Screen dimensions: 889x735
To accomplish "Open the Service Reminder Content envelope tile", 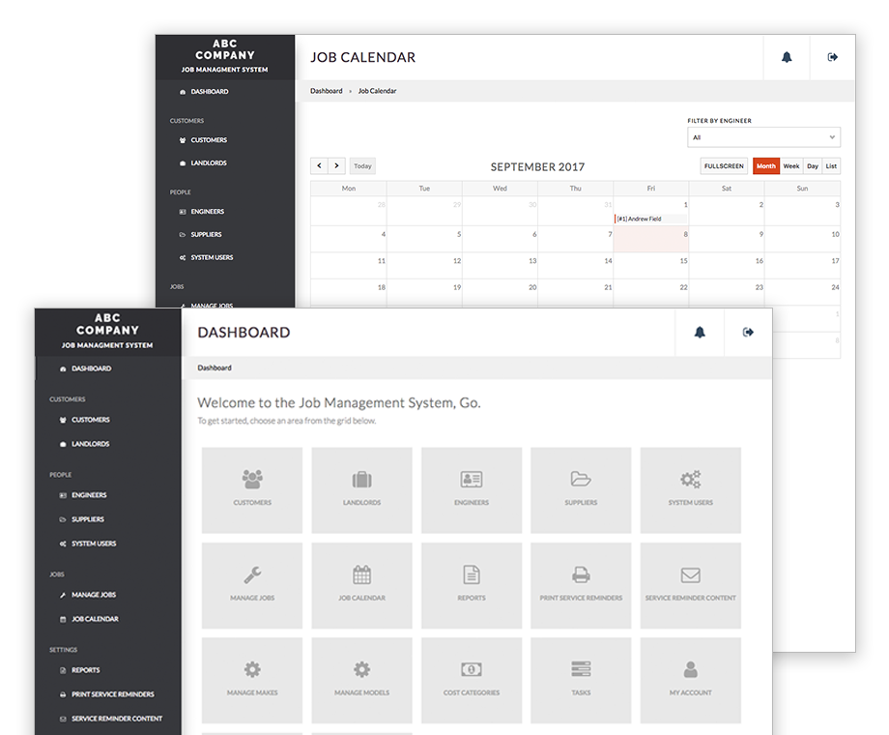I will pyautogui.click(x=691, y=585).
